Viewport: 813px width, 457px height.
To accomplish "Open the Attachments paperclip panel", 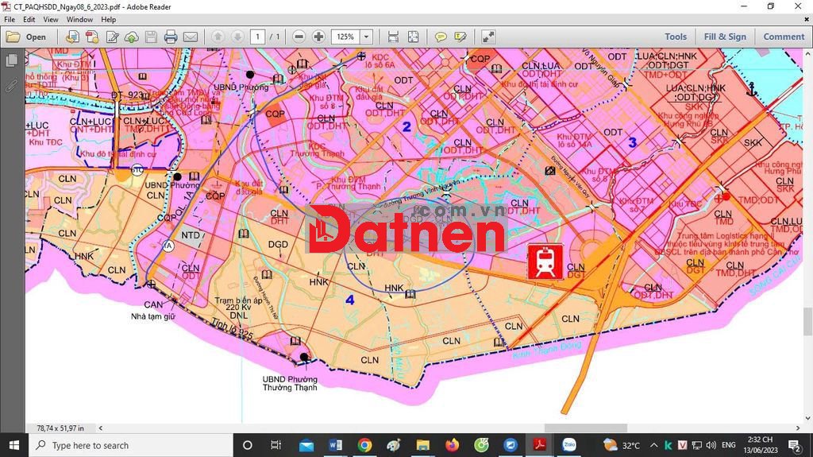I will coord(11,85).
